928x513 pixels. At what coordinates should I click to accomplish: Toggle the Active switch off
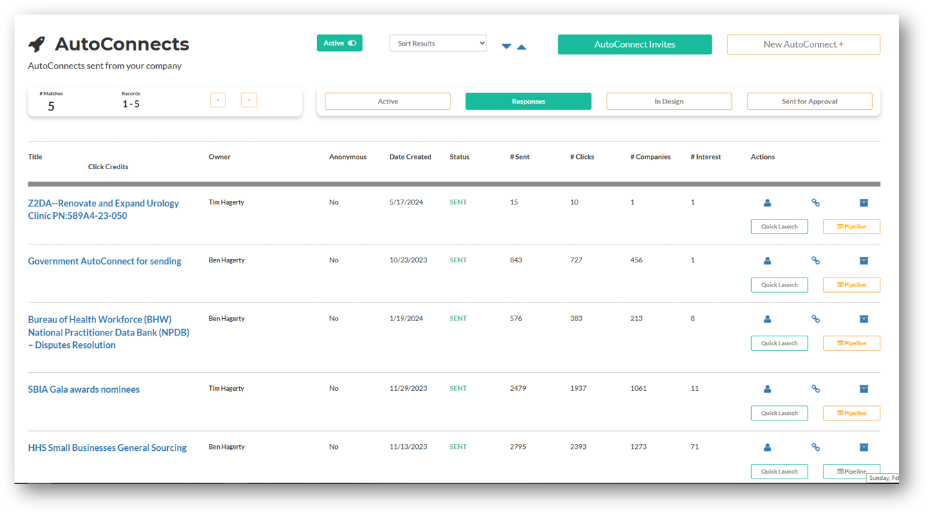(352, 43)
